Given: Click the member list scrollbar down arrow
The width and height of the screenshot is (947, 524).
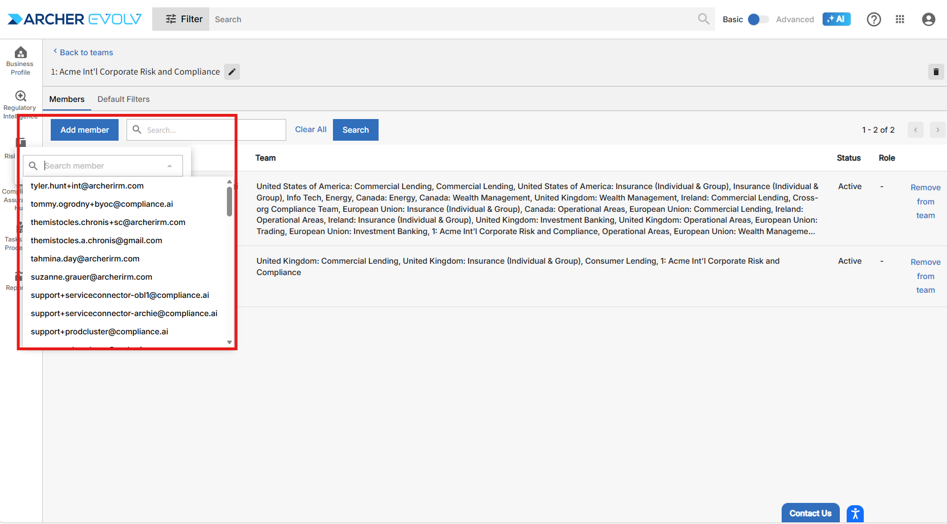Looking at the screenshot, I should (229, 342).
